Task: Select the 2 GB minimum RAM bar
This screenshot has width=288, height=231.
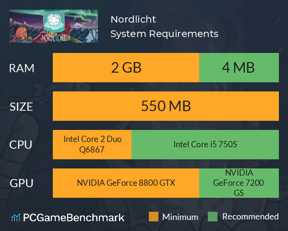Action: (x=126, y=67)
